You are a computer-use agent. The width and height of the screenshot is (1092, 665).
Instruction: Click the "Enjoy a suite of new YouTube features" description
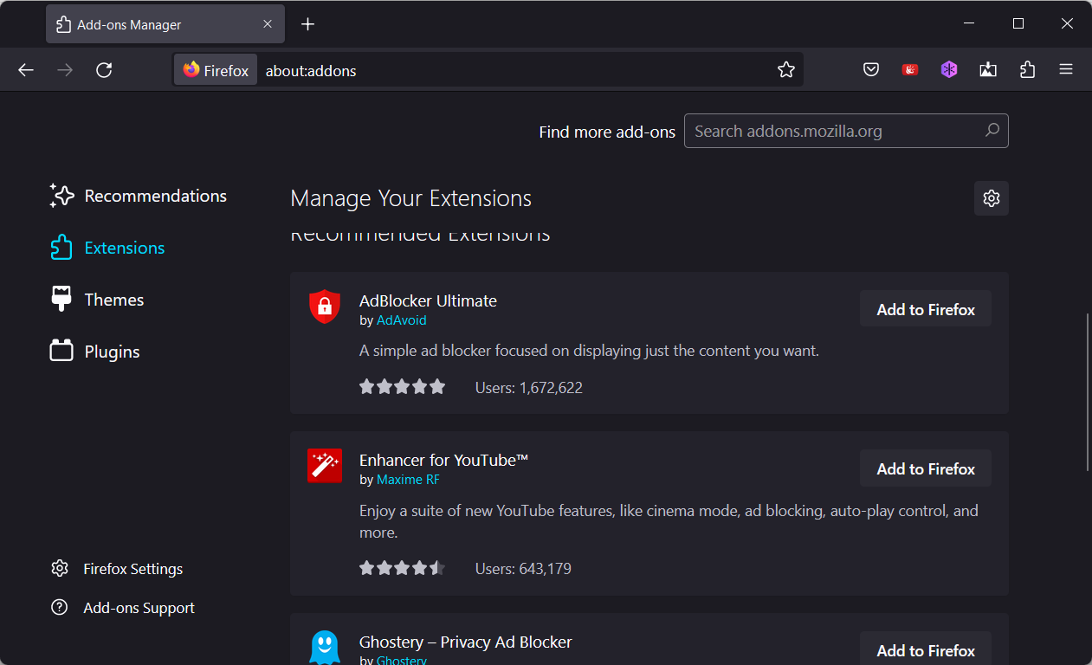click(x=669, y=521)
